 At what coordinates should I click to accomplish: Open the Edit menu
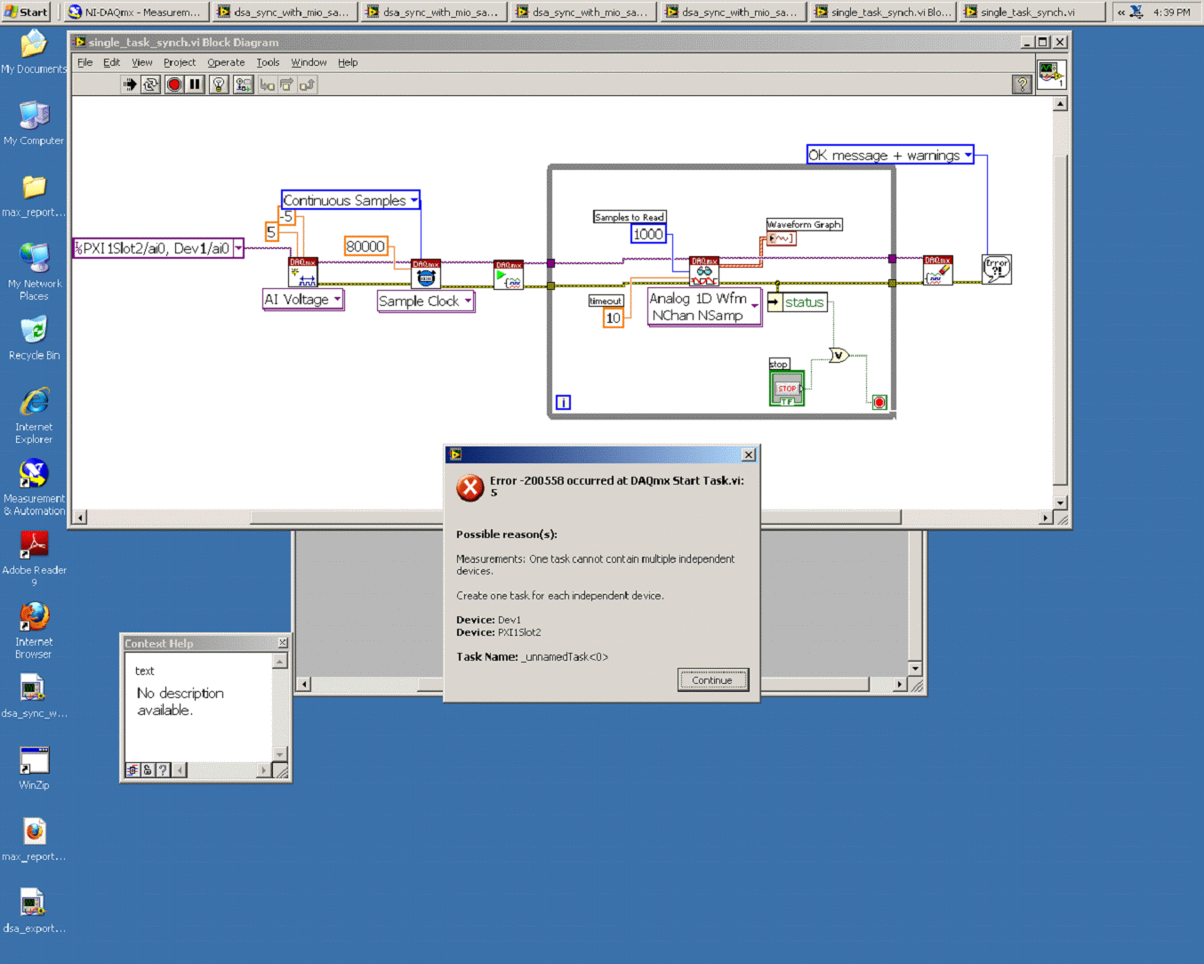click(x=111, y=62)
